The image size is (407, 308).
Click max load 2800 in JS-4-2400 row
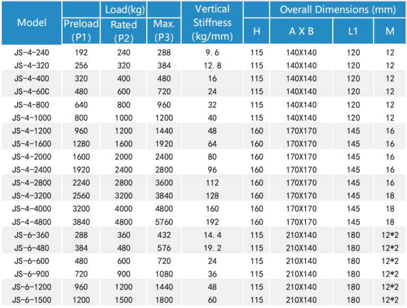[164, 170]
